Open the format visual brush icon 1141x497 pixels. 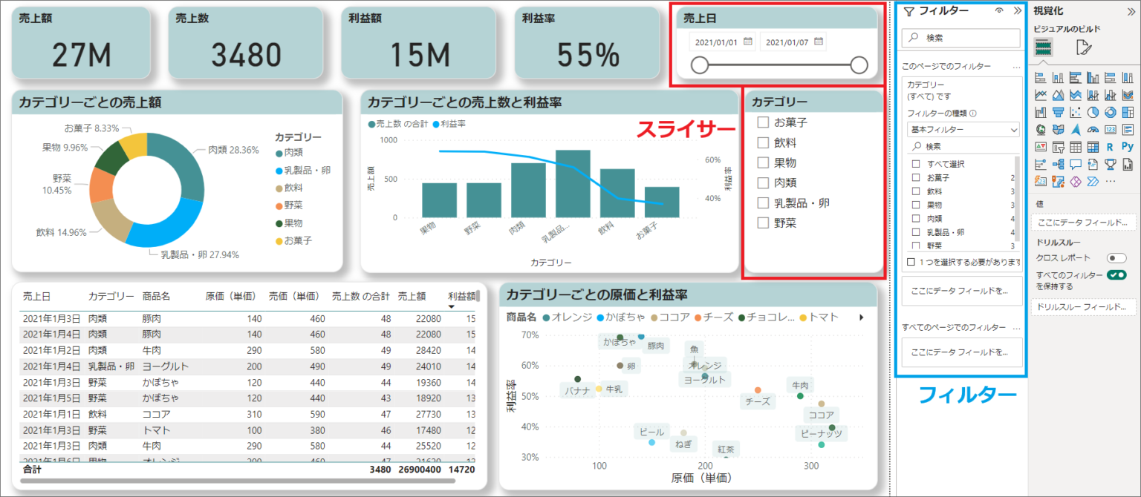click(x=1084, y=48)
